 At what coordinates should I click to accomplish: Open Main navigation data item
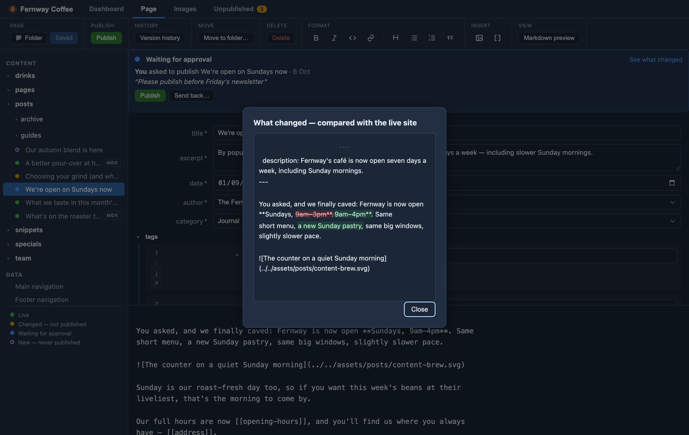pyautogui.click(x=39, y=287)
